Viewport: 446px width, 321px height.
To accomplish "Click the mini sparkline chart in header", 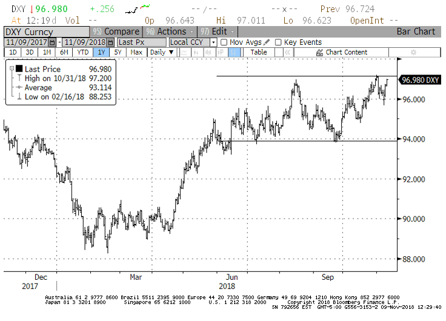I will [x=138, y=9].
